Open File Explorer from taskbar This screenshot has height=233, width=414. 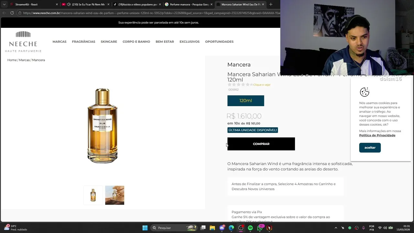coord(212,228)
